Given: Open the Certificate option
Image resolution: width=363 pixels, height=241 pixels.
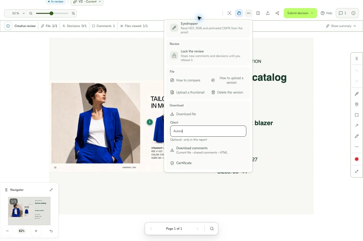Looking at the screenshot, I should pyautogui.click(x=181, y=163).
